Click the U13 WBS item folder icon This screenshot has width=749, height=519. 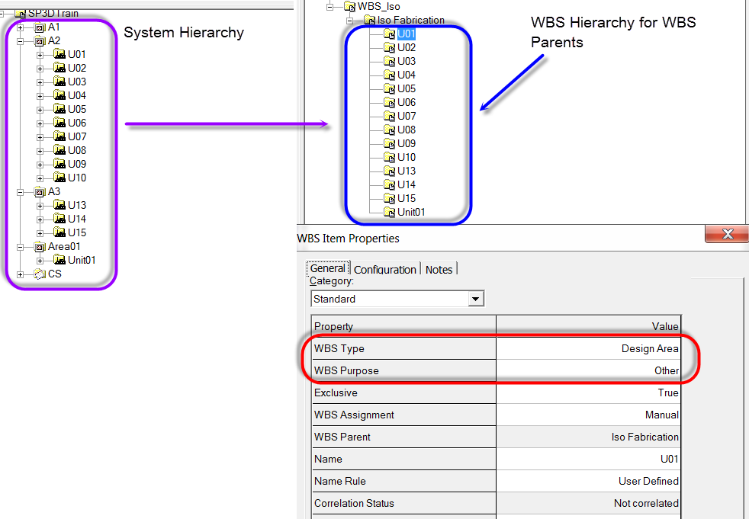389,171
